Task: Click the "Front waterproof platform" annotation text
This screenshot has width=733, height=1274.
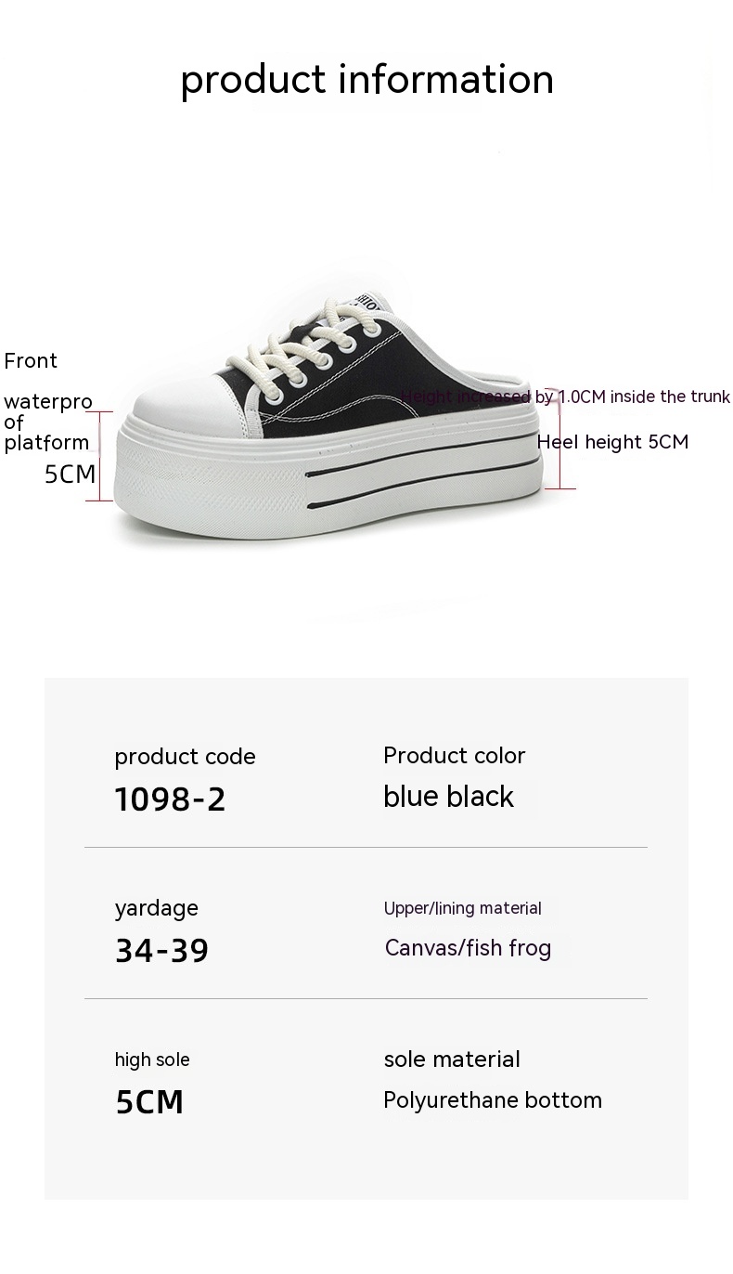Action: pos(46,401)
